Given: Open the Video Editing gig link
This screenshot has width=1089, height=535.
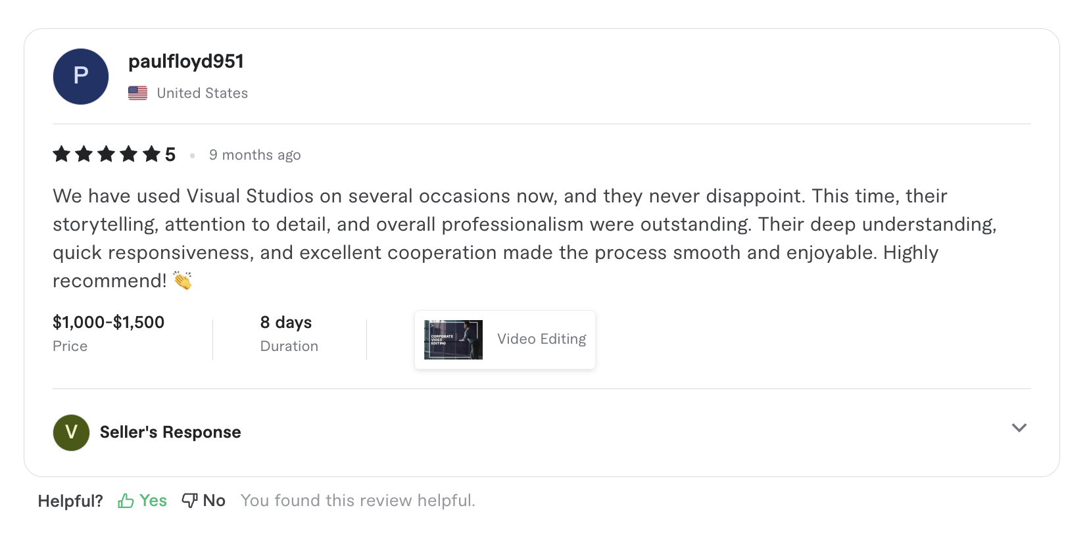Looking at the screenshot, I should 541,339.
